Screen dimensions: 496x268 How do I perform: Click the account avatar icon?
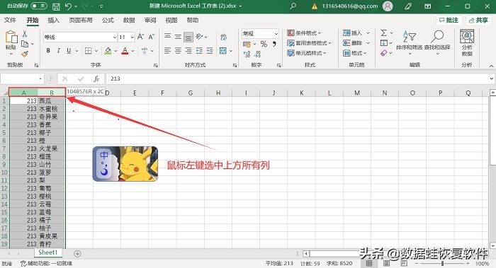click(388, 6)
